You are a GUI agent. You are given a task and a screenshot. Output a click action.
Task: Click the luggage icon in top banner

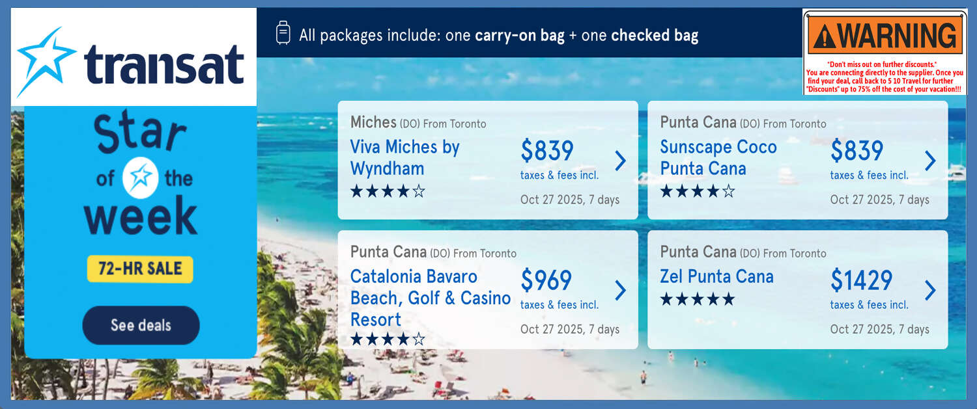coord(283,33)
